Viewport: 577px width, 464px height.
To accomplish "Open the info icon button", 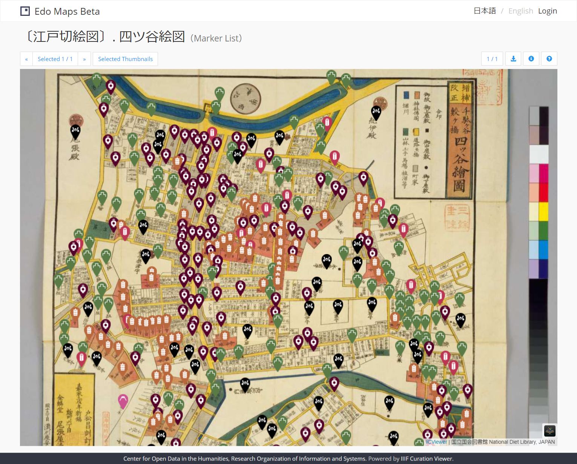I will (531, 59).
